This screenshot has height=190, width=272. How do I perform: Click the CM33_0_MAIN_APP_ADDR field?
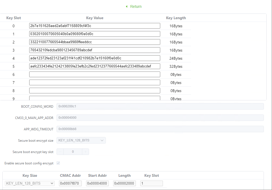(160, 118)
